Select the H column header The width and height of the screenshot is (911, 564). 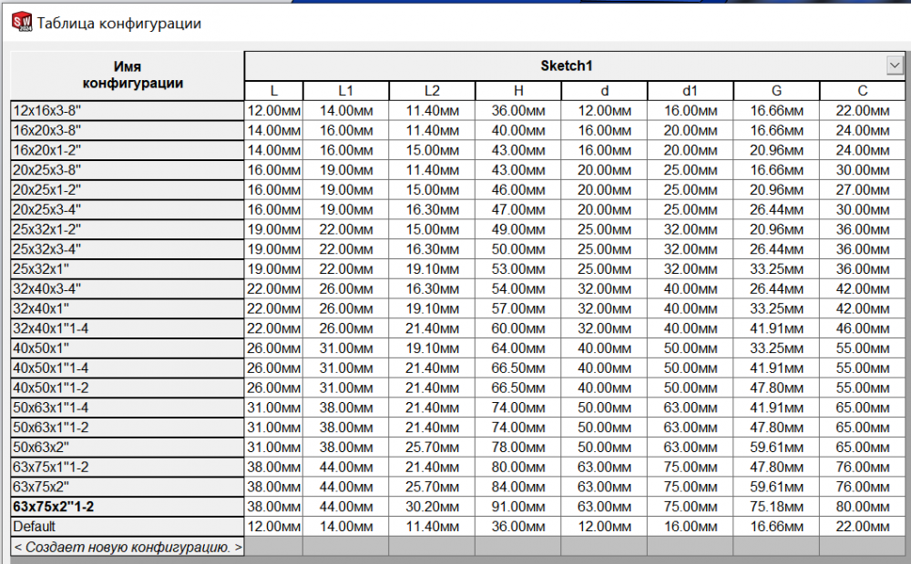coord(518,91)
